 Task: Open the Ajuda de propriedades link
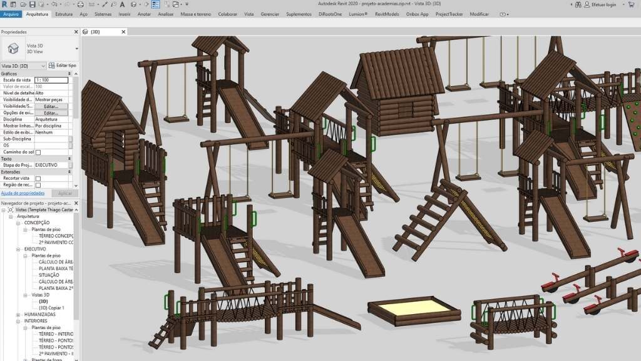click(23, 193)
